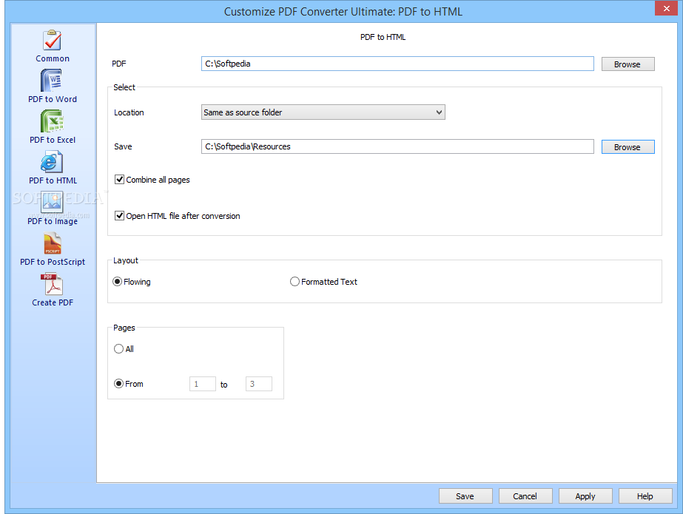Select the Create PDF icon

coord(53,284)
